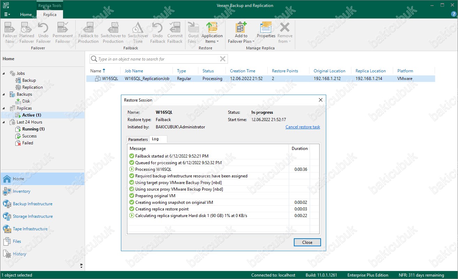The height and width of the screenshot is (279, 458).
Task: Go to Tape Infrastructure view
Action: [30, 229]
